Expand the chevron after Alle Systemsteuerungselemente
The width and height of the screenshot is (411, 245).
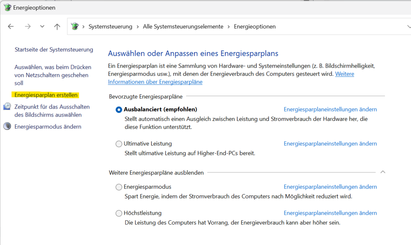[229, 27]
